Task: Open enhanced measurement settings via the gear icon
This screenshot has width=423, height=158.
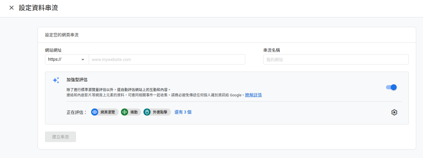Action: click(x=394, y=112)
